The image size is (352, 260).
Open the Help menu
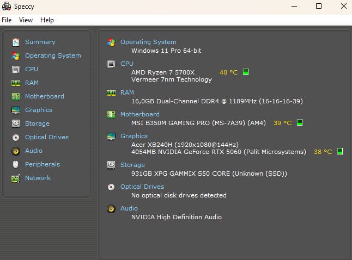[x=47, y=20]
